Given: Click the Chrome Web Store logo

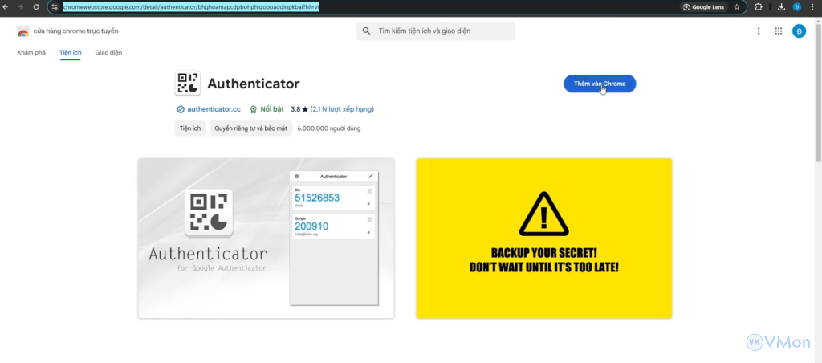Looking at the screenshot, I should (x=23, y=31).
